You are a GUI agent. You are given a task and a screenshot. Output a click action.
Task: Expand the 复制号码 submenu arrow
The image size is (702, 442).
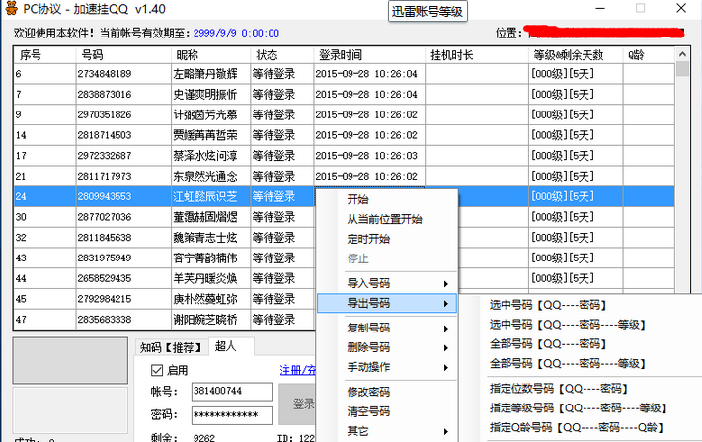(x=446, y=329)
